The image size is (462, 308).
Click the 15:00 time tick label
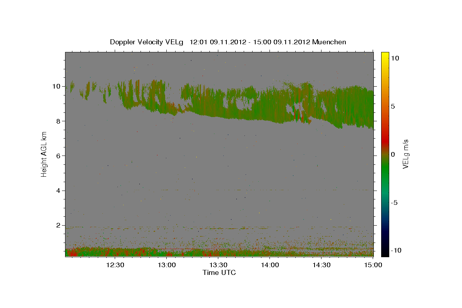tap(373, 265)
